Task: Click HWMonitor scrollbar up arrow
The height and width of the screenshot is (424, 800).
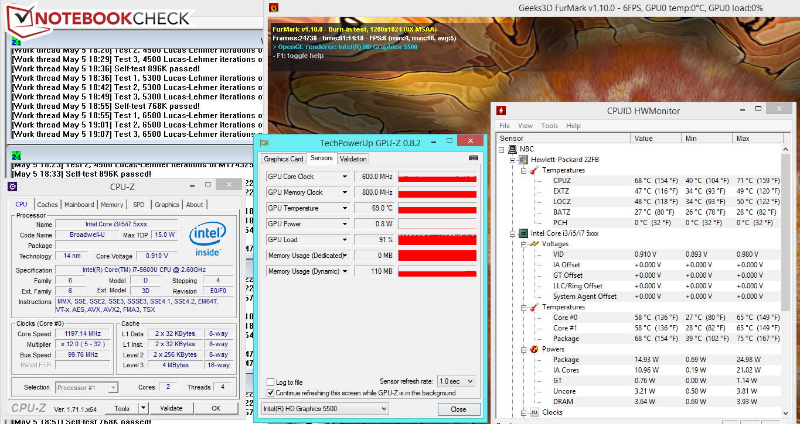Action: tap(785, 150)
